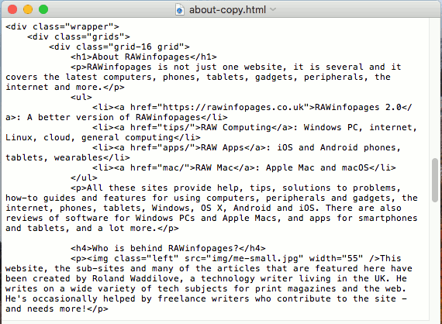Click the opening <ul> tag
This screenshot has width=442, height=324.
pyautogui.click(x=81, y=97)
